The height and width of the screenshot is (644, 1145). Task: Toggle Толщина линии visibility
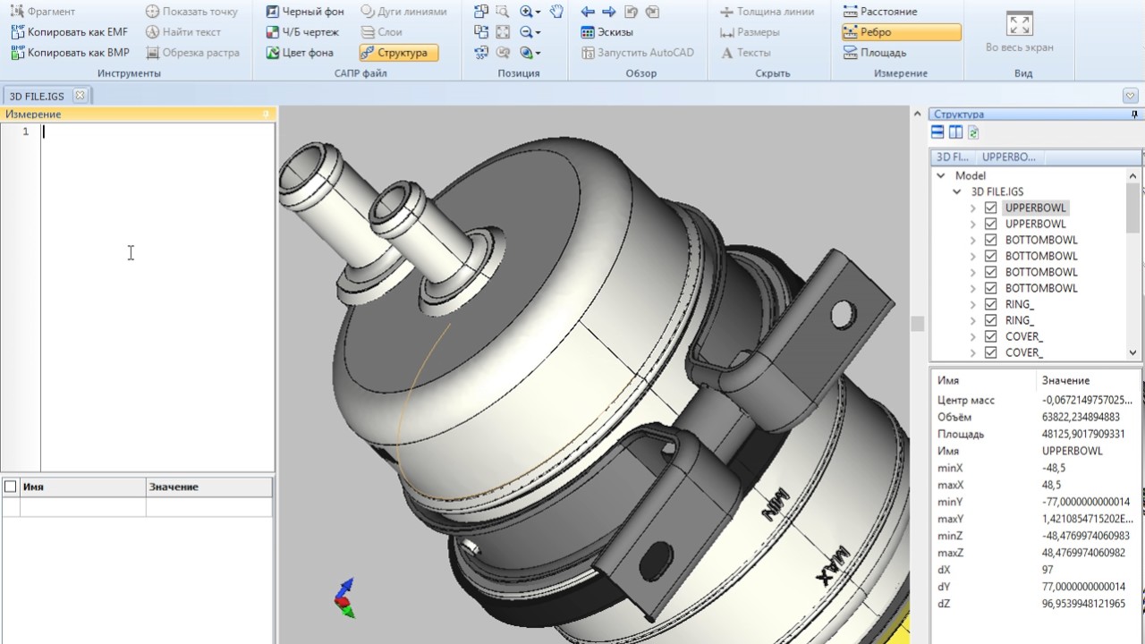click(x=767, y=12)
